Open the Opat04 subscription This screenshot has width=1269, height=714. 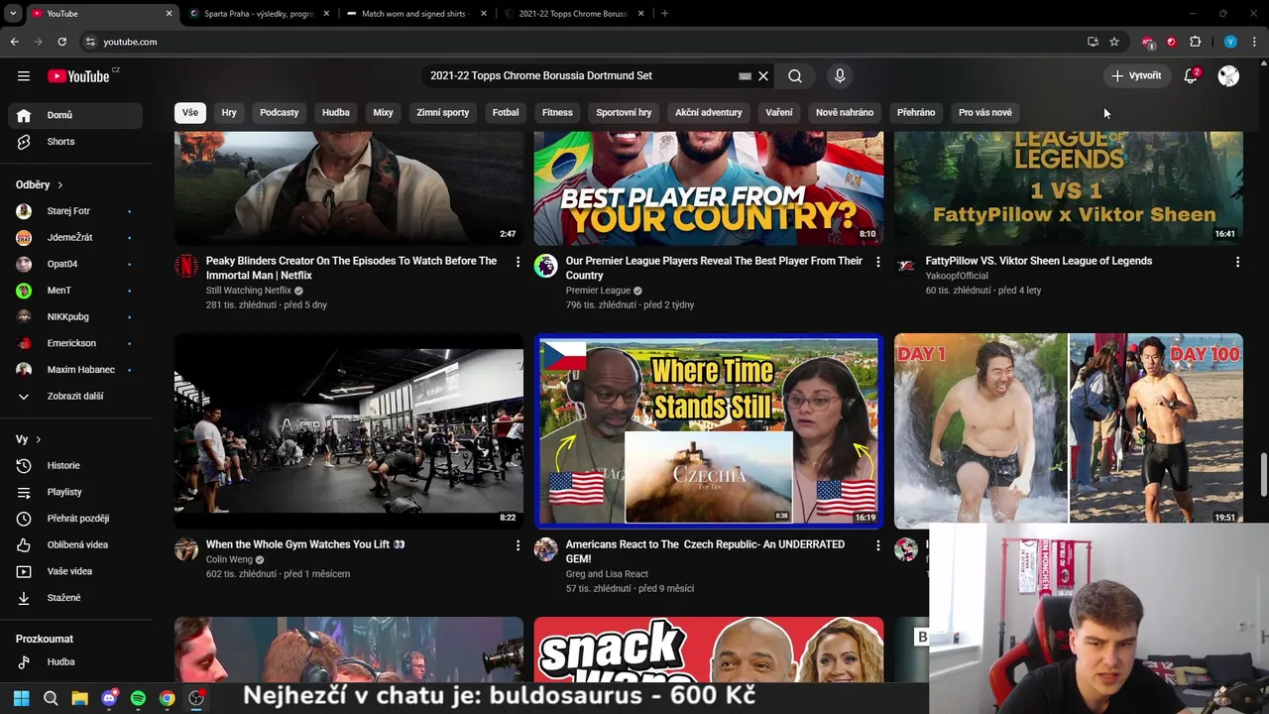point(75,264)
